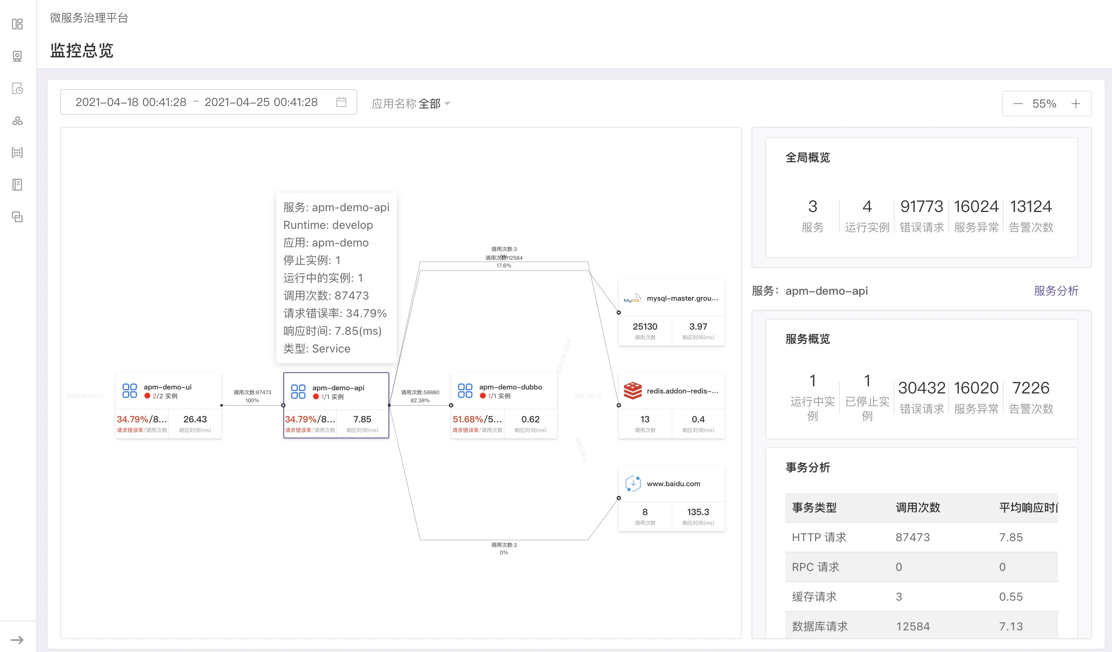Click the MySQL logo on mysql-master node

pos(632,298)
